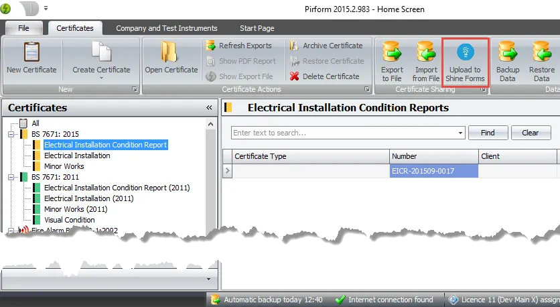Screen dimensions: 560x307
Task: Sort by Certificate Type column header
Action: 311,156
